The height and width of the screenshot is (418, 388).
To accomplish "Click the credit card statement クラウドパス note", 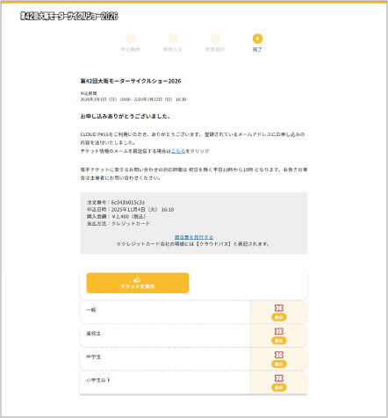I will click(x=192, y=244).
